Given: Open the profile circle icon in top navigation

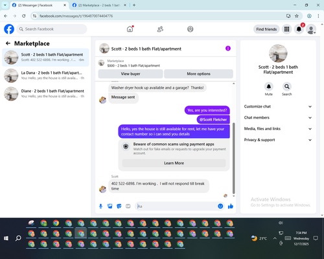Looking at the screenshot, I should [191, 29].
